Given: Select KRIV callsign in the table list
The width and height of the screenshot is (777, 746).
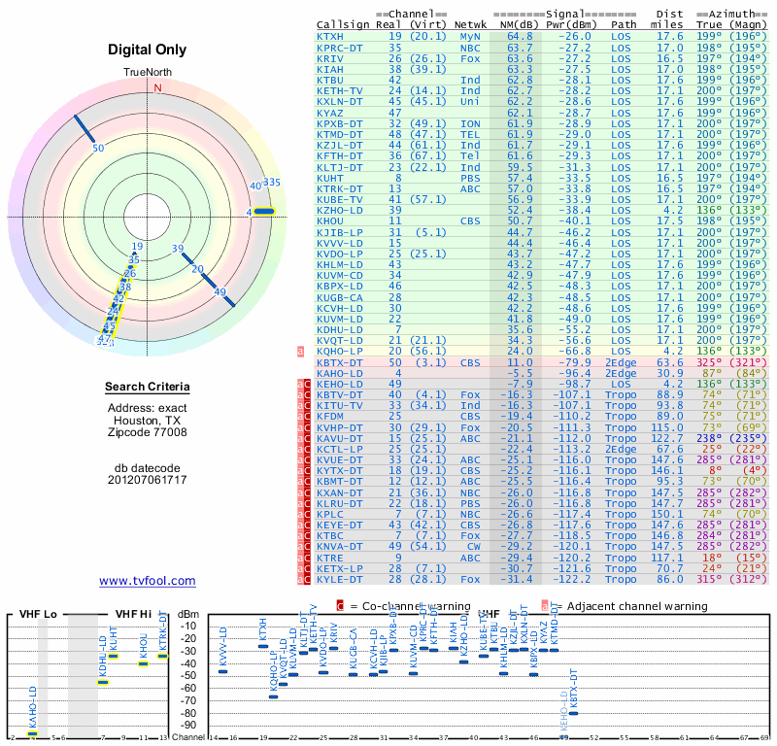Looking at the screenshot, I should [x=330, y=59].
